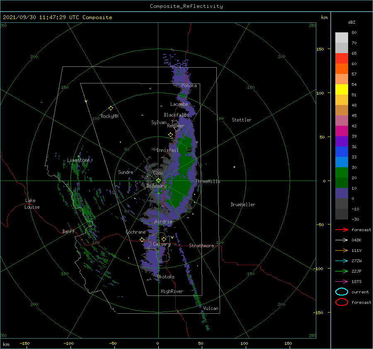The height and width of the screenshot is (349, 373).
Task: Click the magenta 18TS arrow legend icon
Action: [342, 282]
